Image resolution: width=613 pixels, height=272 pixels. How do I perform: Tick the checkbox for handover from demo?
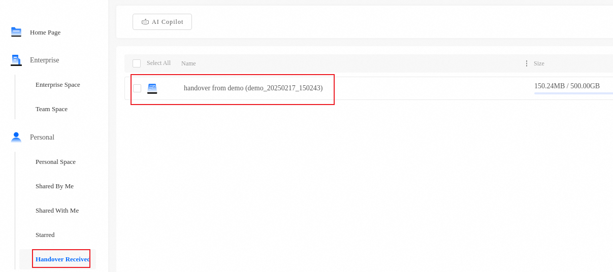137,88
